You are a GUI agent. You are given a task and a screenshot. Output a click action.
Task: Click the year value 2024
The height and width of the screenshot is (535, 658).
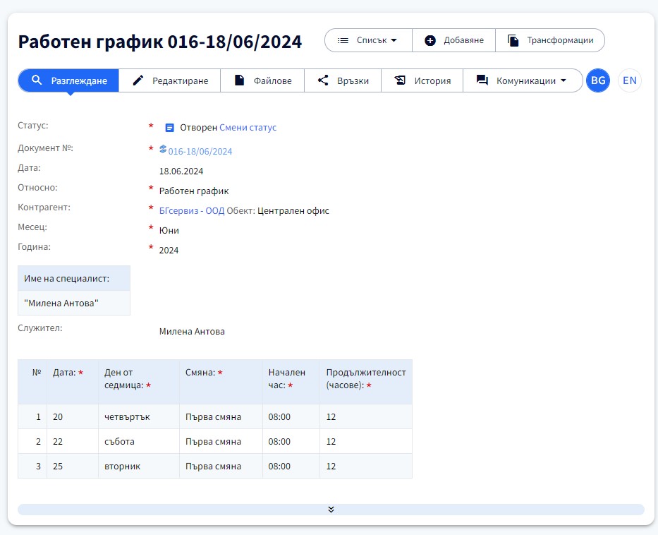coord(169,251)
